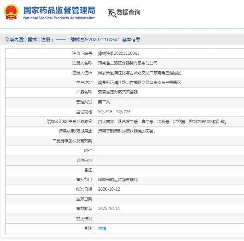Click the 适用范围/预期用途 label
Screen dimensions: 244x241
[x=75, y=131]
